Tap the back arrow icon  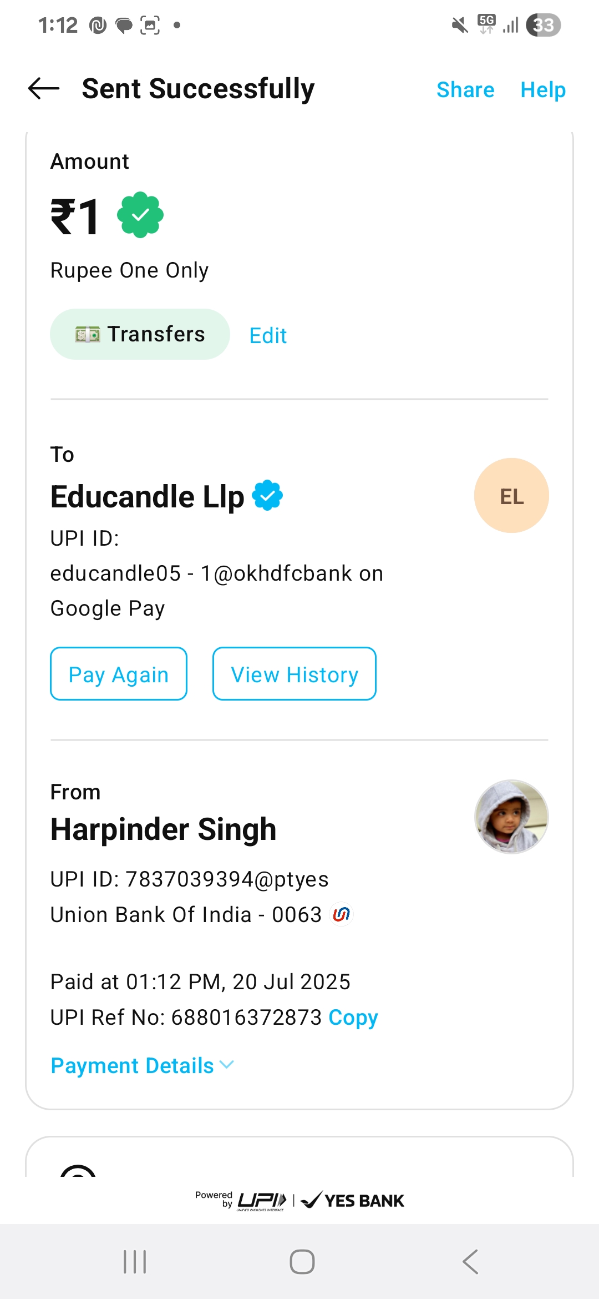click(x=44, y=89)
